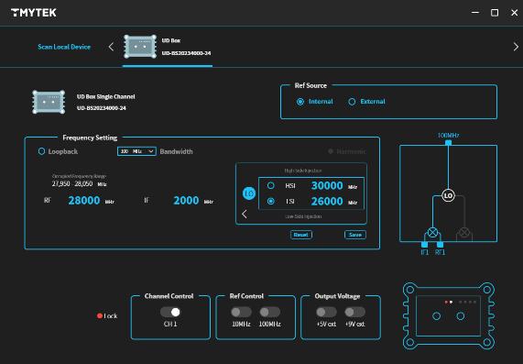The width and height of the screenshot is (523, 364).
Task: Toggle the 100MHz ref control switch
Action: tap(270, 312)
